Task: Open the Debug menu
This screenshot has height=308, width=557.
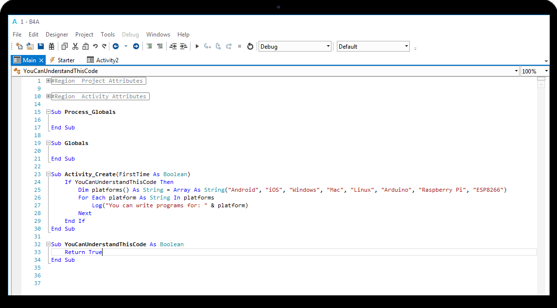Action: (x=130, y=35)
